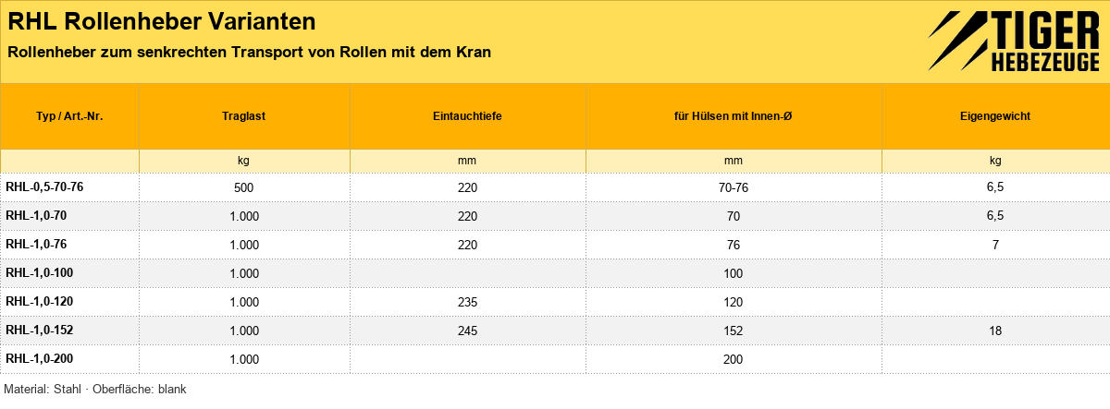Select the 500 kg Traglast cell
Screen dimensions: 1110x409
pyautogui.click(x=244, y=187)
